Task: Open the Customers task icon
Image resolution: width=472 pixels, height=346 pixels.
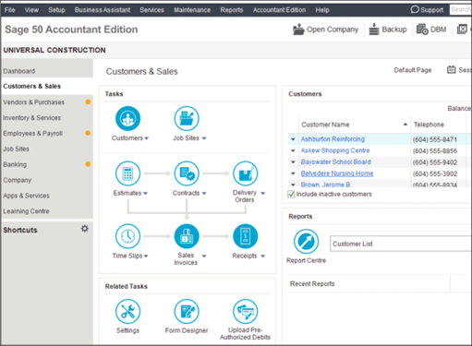Action: (x=127, y=118)
